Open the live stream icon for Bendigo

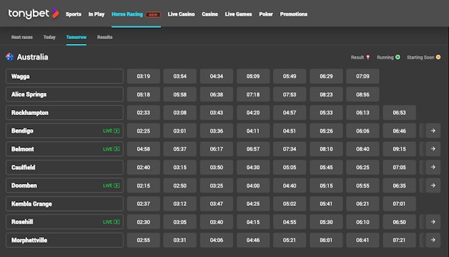[116, 131]
